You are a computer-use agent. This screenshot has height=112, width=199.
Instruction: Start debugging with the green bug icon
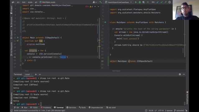pos(140,2)
